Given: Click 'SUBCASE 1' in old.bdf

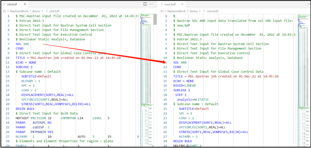Looking at the screenshot, I should pos(24,67).
